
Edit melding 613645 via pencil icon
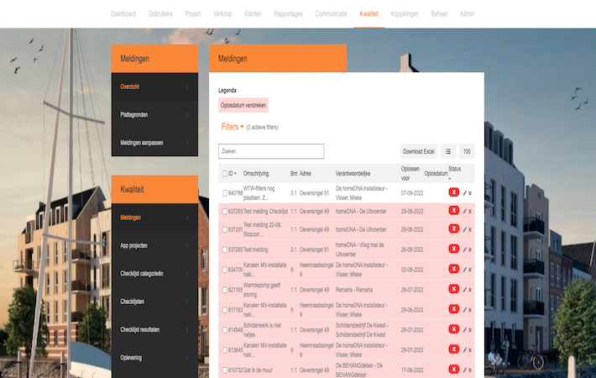click(464, 350)
